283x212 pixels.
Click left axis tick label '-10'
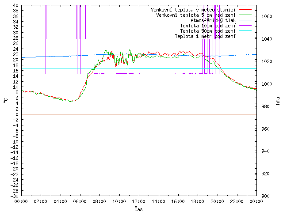(15, 141)
